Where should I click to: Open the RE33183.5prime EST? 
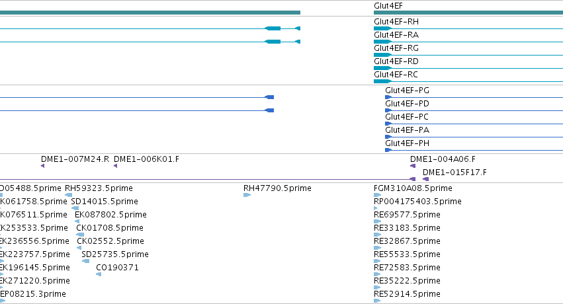pyautogui.click(x=407, y=229)
